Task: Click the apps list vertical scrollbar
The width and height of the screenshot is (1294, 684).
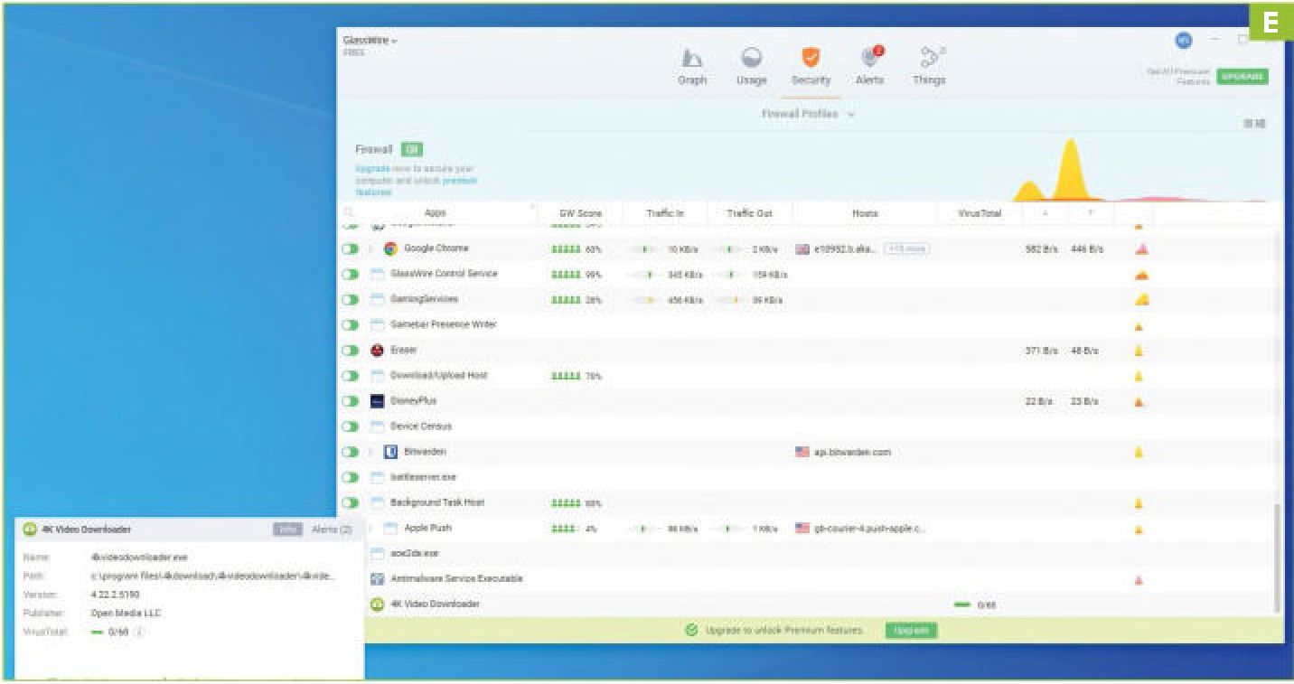Action: [x=1276, y=557]
